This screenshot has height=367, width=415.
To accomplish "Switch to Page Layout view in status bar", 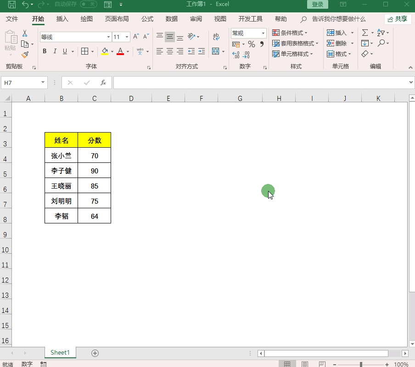I will tap(305, 364).
